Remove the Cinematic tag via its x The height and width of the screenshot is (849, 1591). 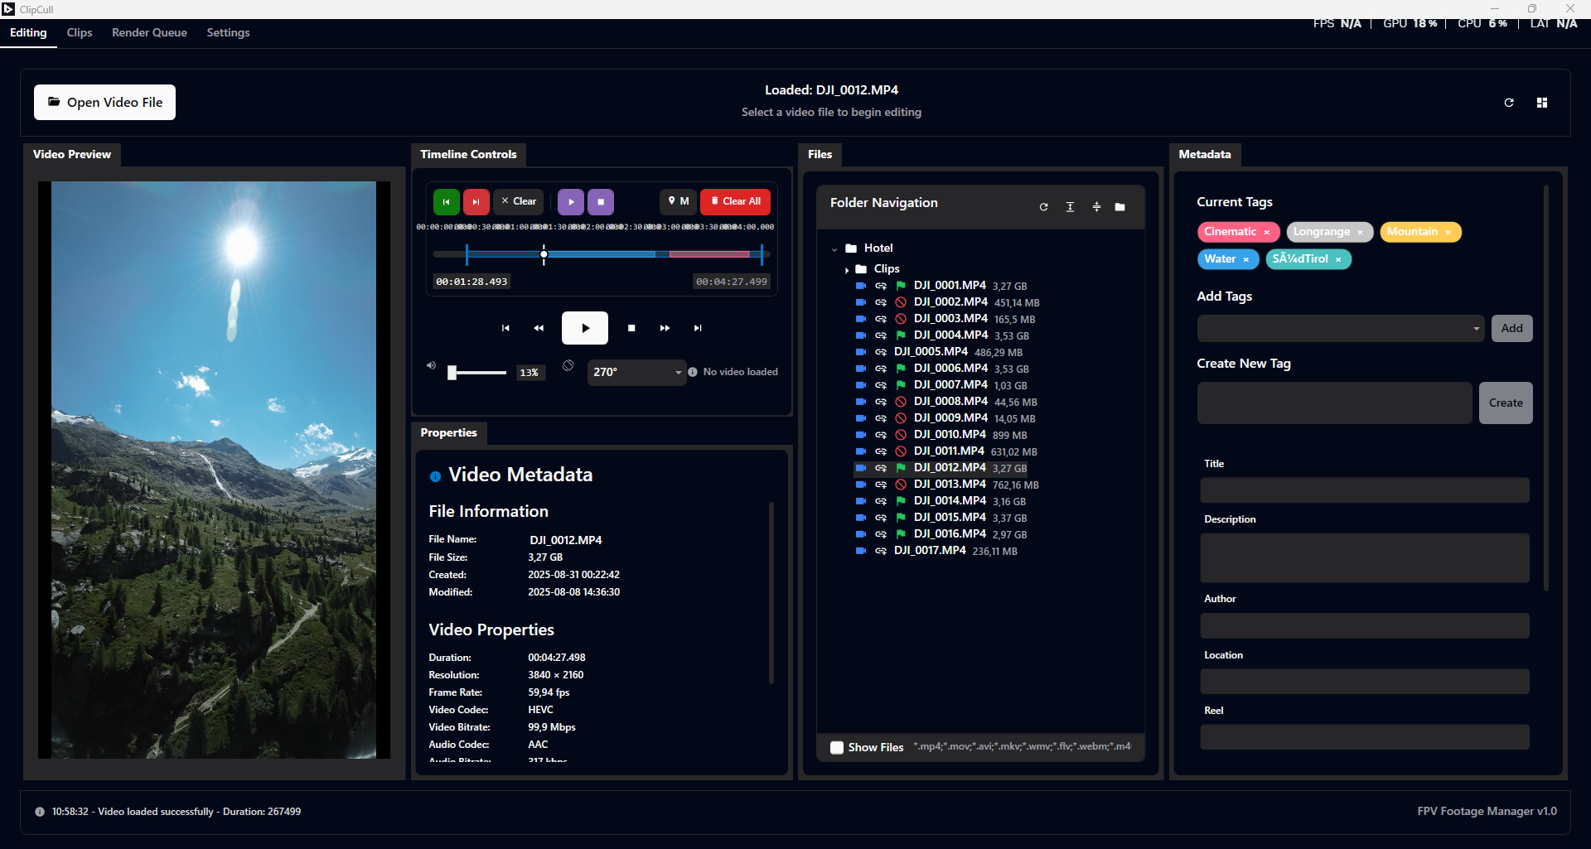(x=1266, y=233)
